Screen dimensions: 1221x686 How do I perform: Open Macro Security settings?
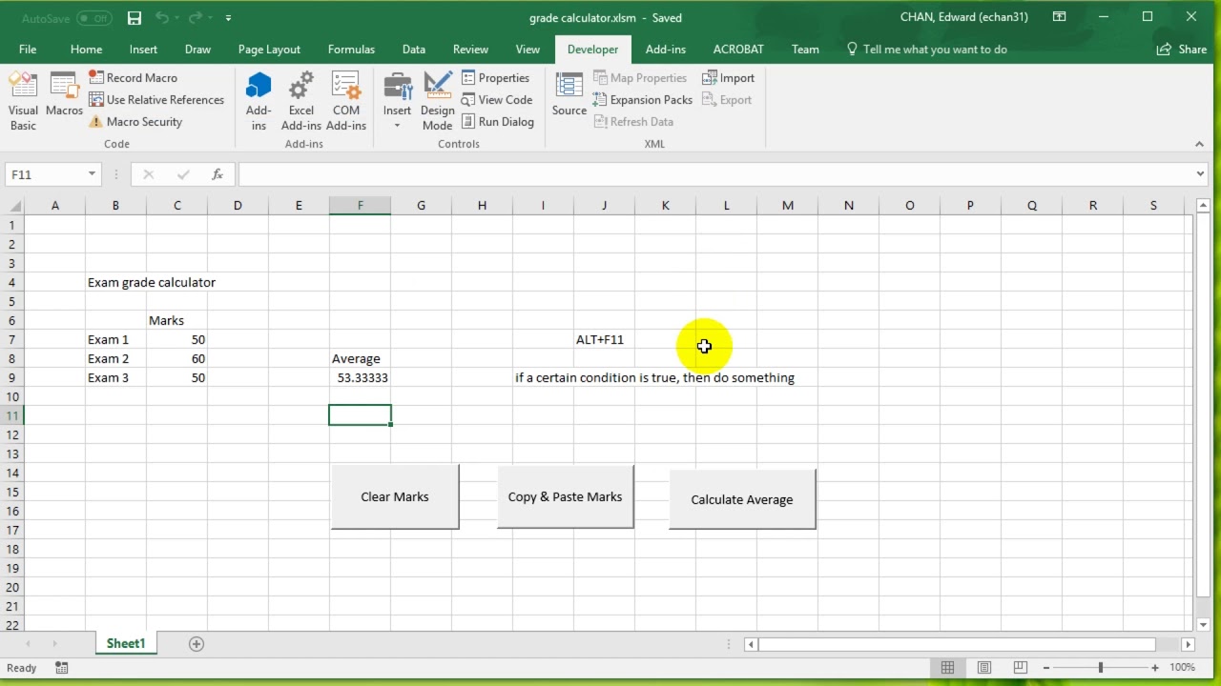[x=135, y=122]
